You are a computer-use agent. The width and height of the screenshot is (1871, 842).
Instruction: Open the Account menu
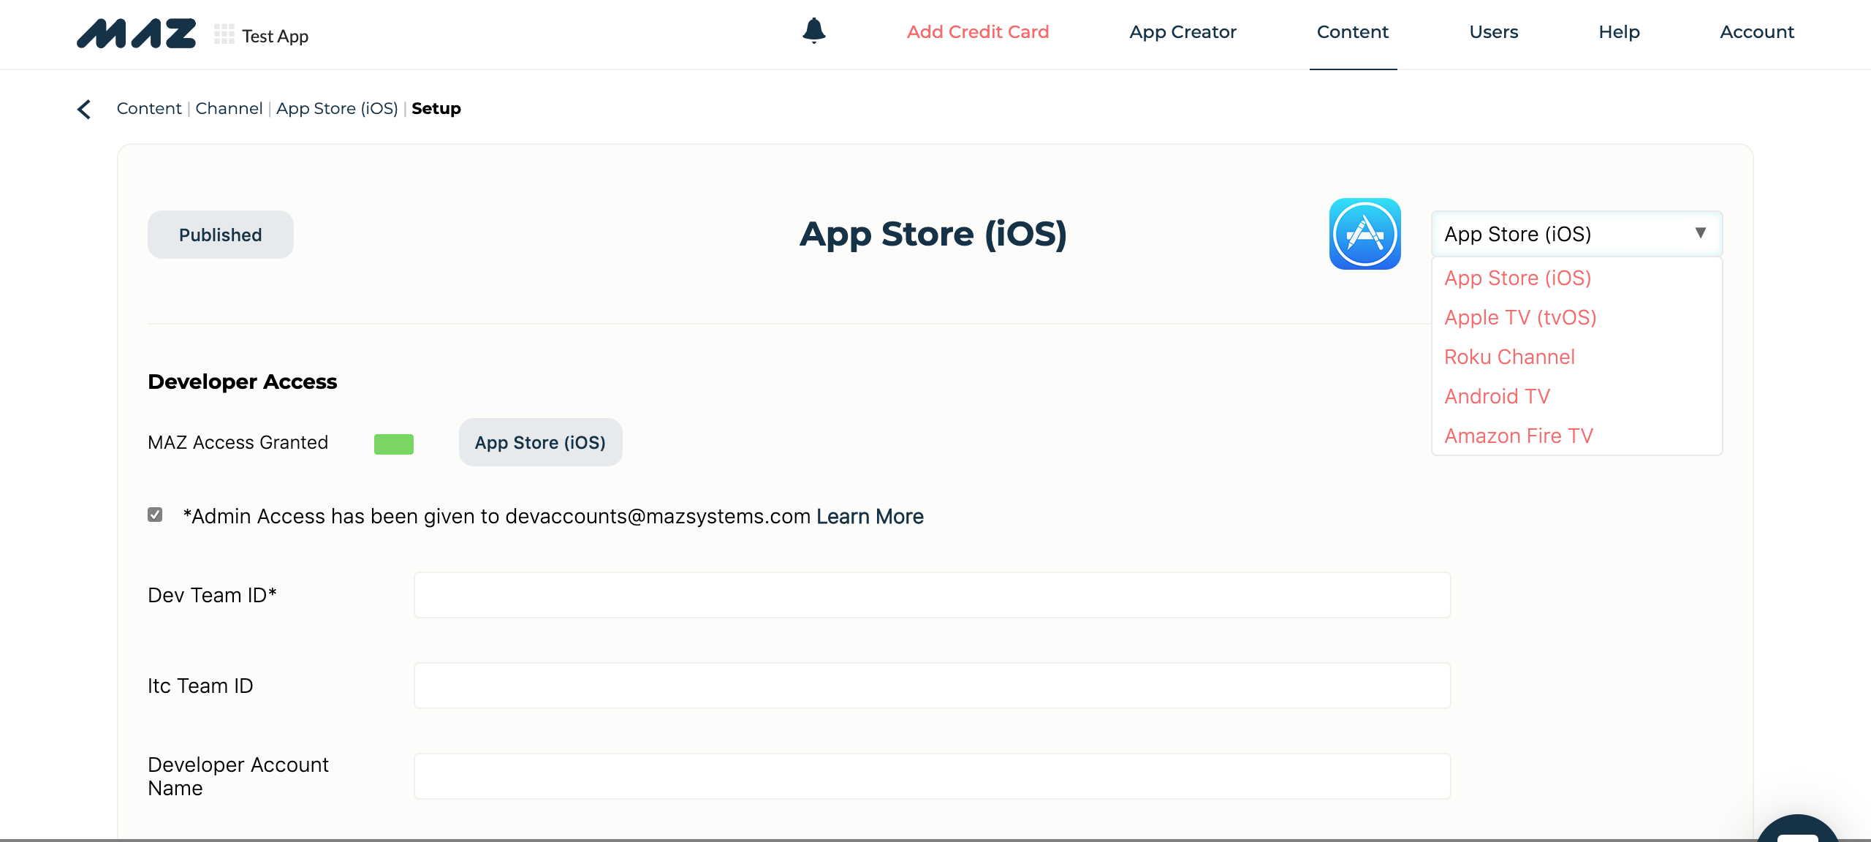(x=1757, y=32)
